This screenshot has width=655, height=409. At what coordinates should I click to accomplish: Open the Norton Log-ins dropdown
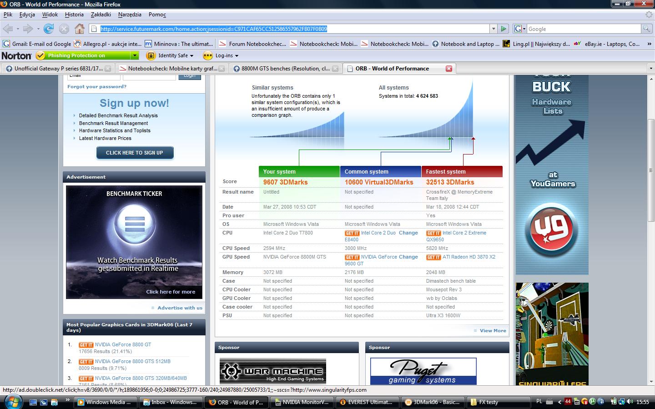[221, 55]
